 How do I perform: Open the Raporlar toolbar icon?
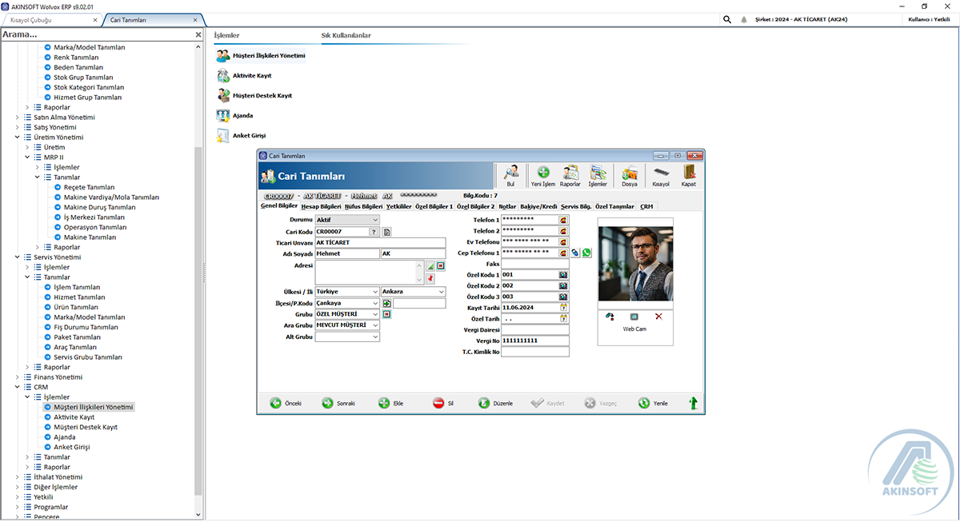point(571,171)
